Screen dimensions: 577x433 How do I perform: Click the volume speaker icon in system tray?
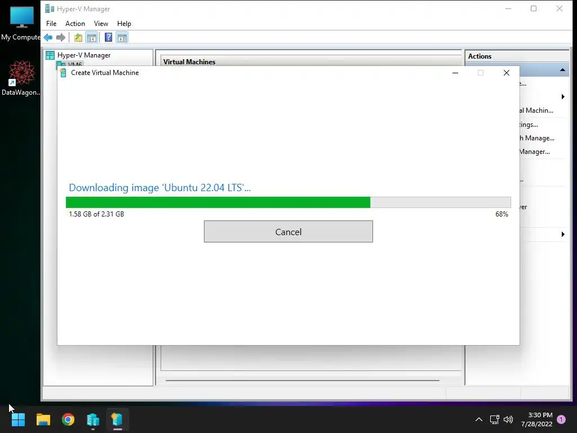click(508, 419)
